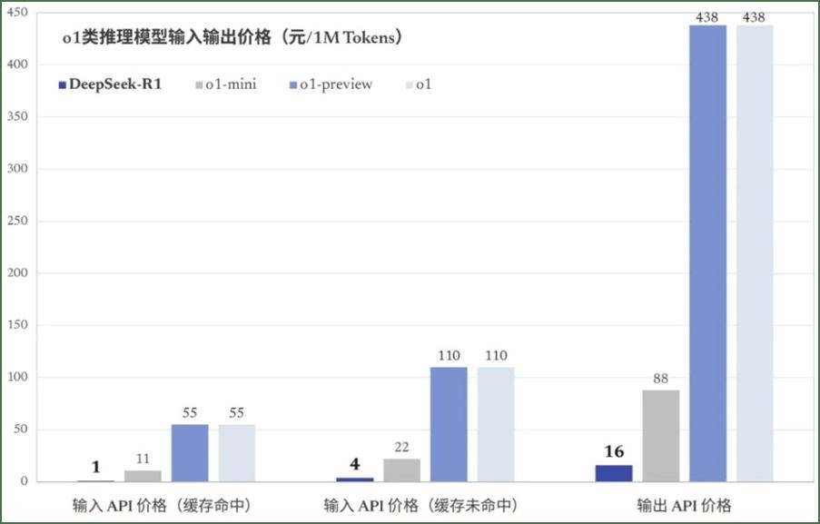Image resolution: width=820 pixels, height=524 pixels.
Task: Select the dark blue DeepSeek-R1 bar valued 4
Action: (355, 480)
